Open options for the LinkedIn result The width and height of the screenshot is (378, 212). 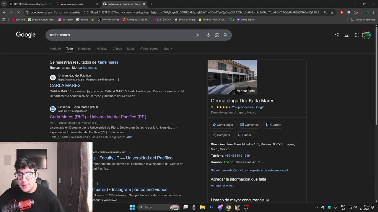coord(102,111)
